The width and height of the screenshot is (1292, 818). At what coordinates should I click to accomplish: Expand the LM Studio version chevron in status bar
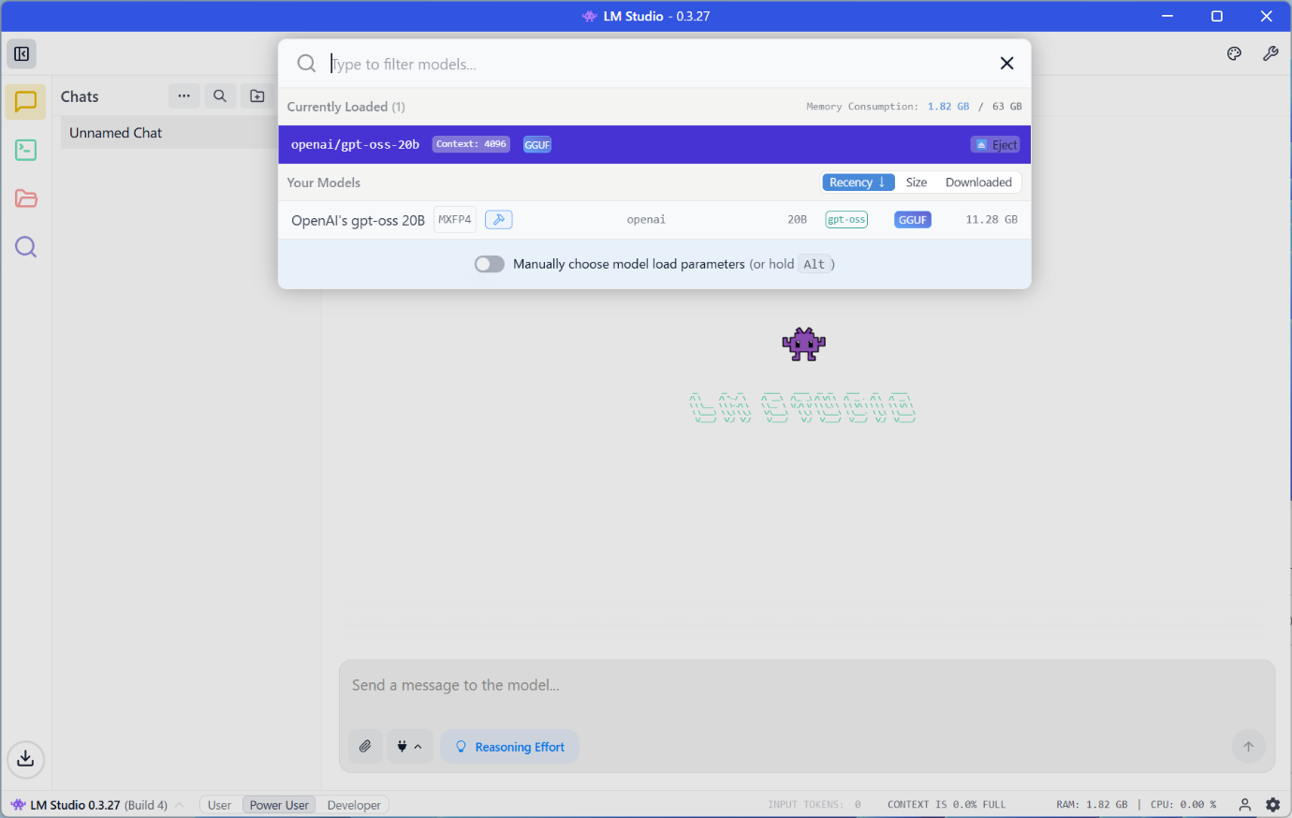coord(179,805)
